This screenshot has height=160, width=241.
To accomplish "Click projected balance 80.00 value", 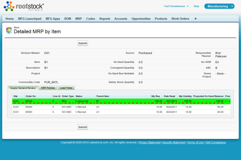I will tap(220, 112).
